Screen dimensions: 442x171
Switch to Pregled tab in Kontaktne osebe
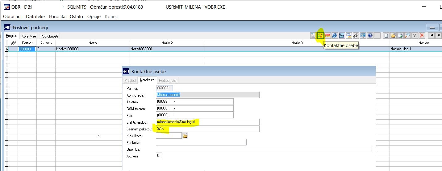[x=130, y=81]
